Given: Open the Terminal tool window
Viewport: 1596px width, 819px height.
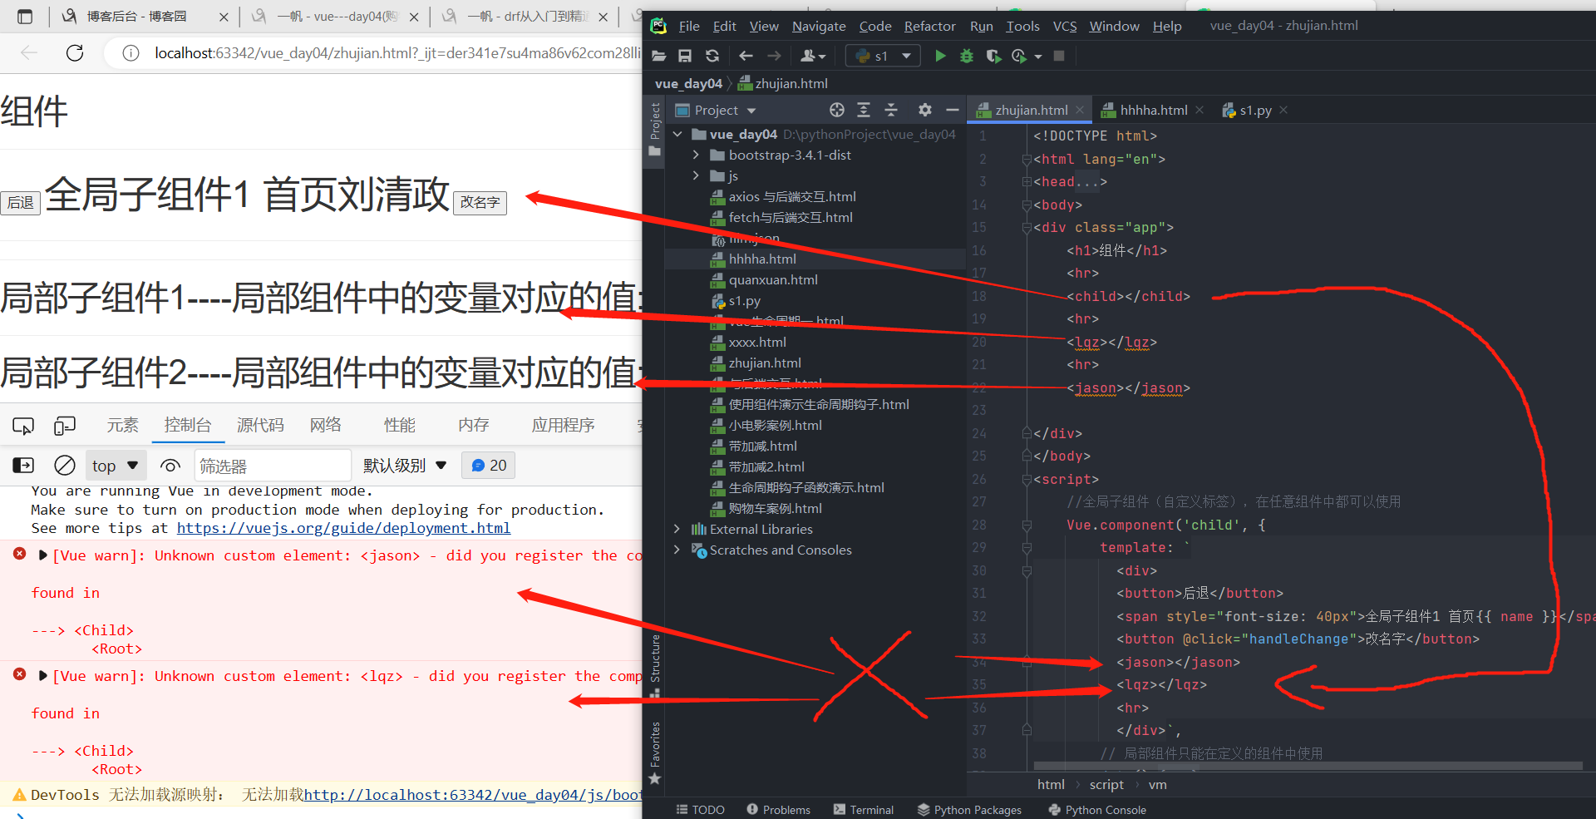Looking at the screenshot, I should coord(864,810).
